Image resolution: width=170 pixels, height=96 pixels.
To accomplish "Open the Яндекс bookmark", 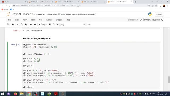I will point(5,10).
